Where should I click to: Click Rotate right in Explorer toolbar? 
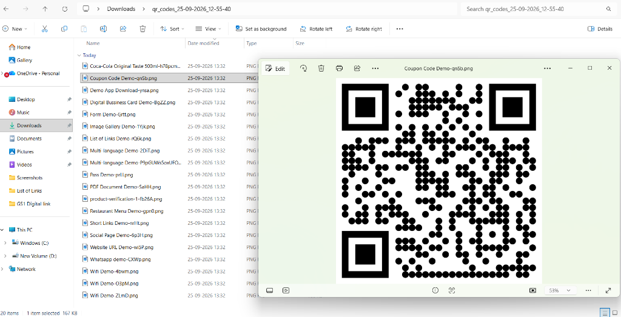(364, 29)
